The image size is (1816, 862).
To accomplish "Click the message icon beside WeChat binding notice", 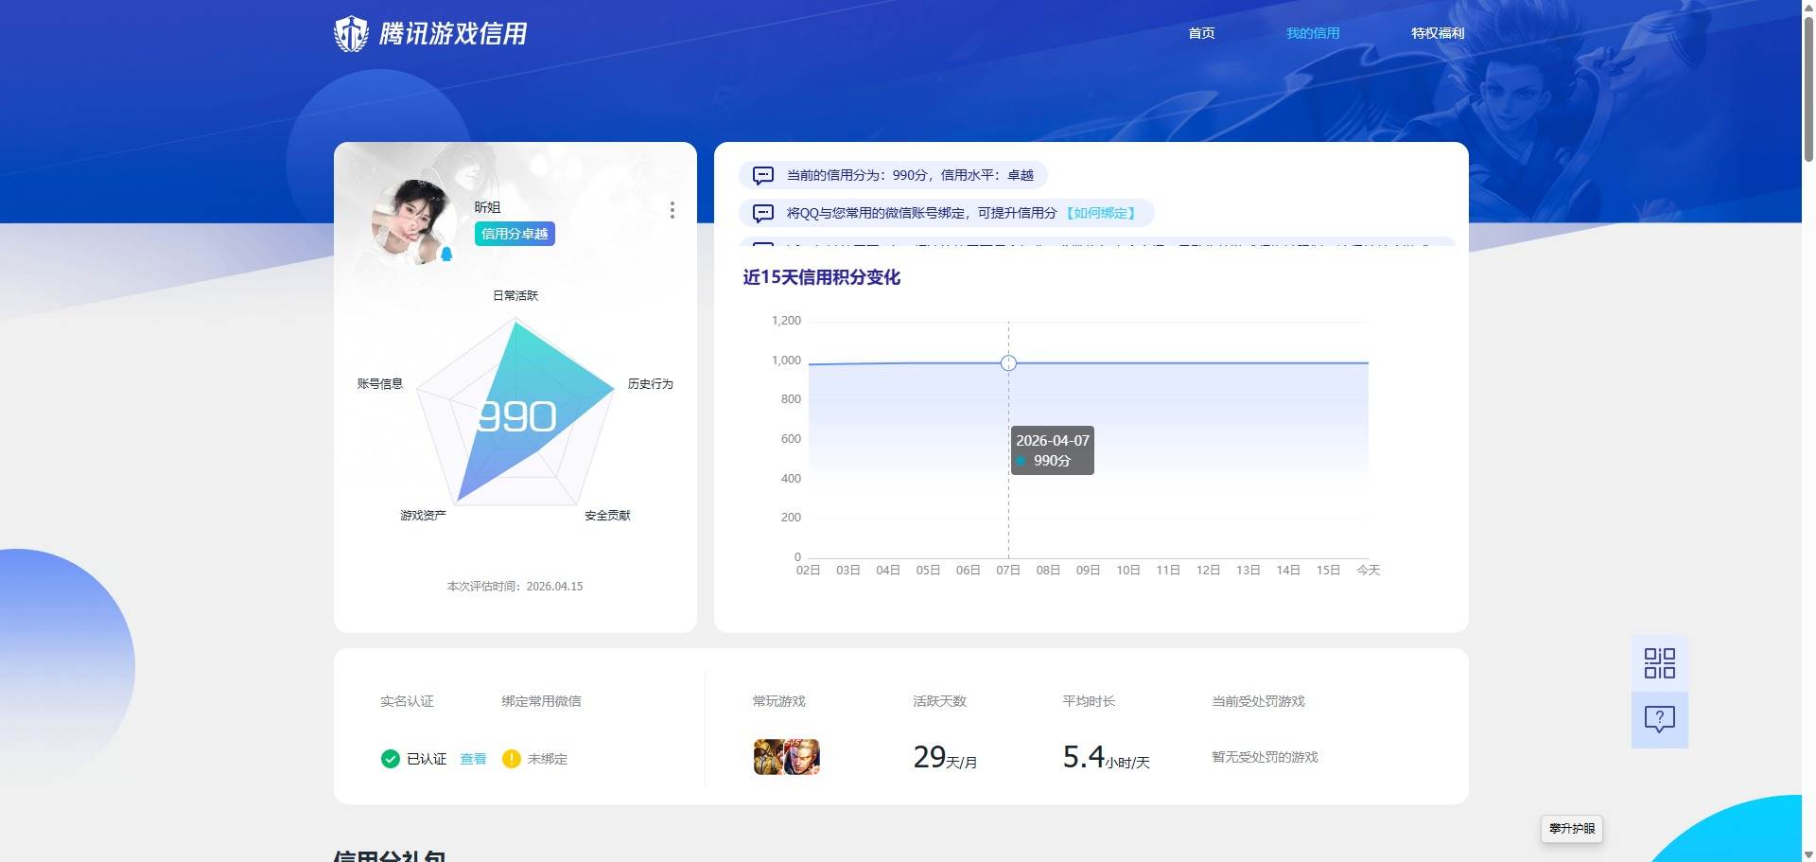I will [762, 213].
